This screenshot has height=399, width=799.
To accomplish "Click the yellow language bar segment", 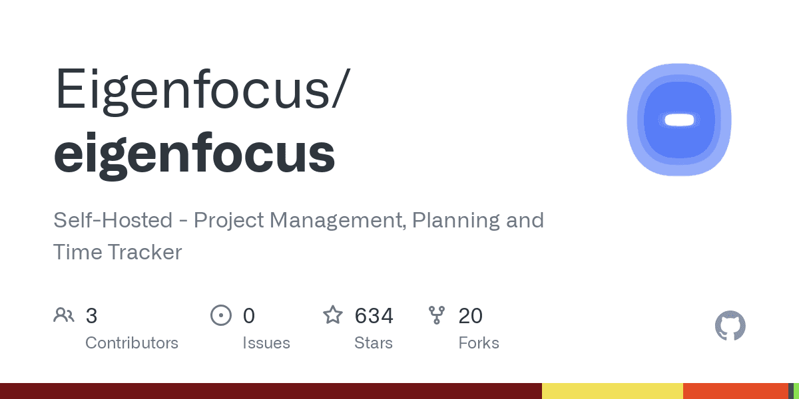I will point(613,391).
